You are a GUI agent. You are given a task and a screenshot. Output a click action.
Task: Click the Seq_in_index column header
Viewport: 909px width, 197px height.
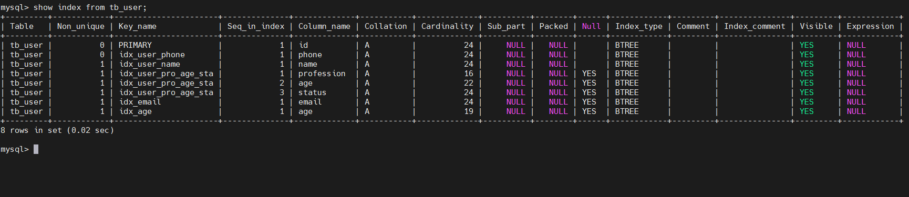(x=256, y=26)
